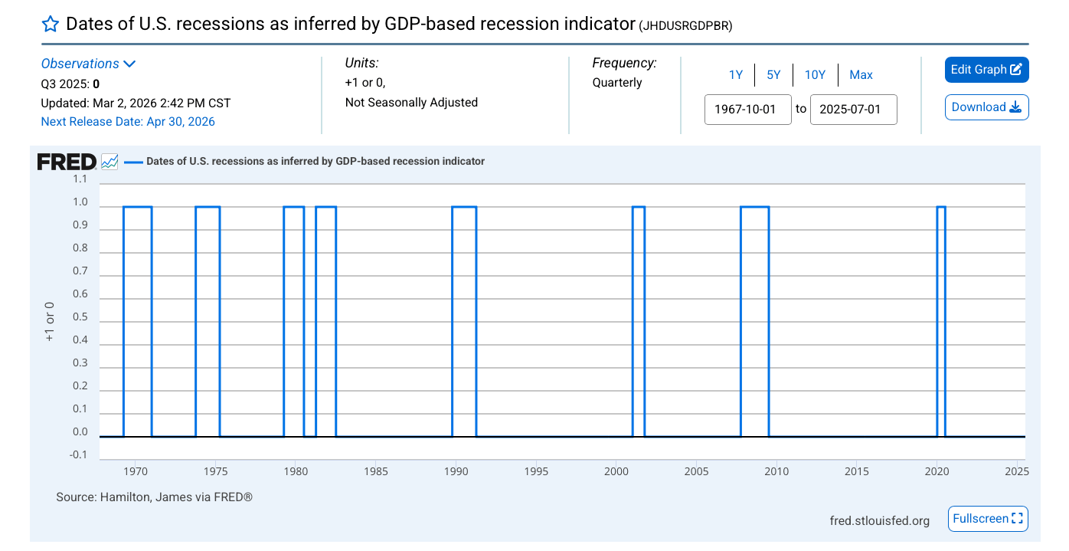Image resolution: width=1069 pixels, height=551 pixels.
Task: Click the FRED logo in chart
Action: (67, 162)
